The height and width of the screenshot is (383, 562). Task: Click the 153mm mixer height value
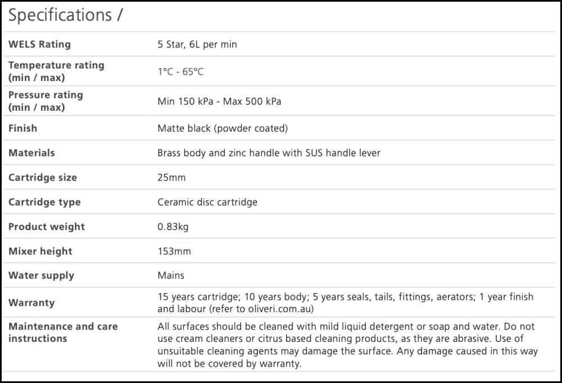point(174,251)
